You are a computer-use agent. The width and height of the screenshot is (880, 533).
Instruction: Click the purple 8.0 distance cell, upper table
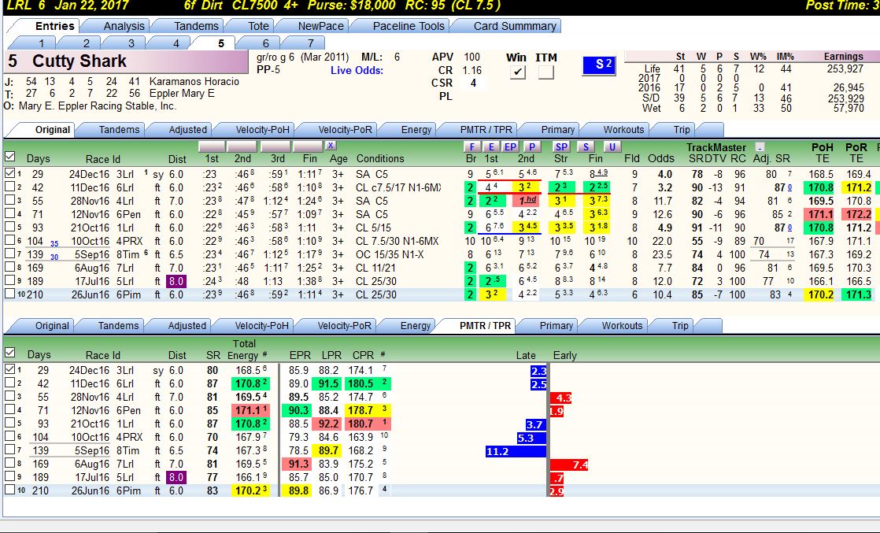(x=176, y=281)
